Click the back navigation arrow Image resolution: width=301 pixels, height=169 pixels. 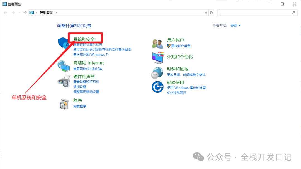coord(5,13)
